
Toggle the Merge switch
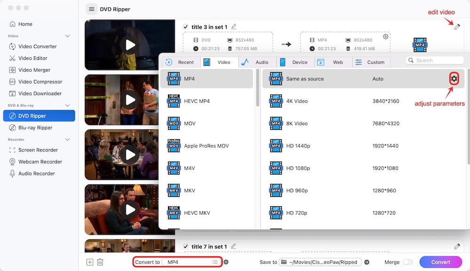408,262
